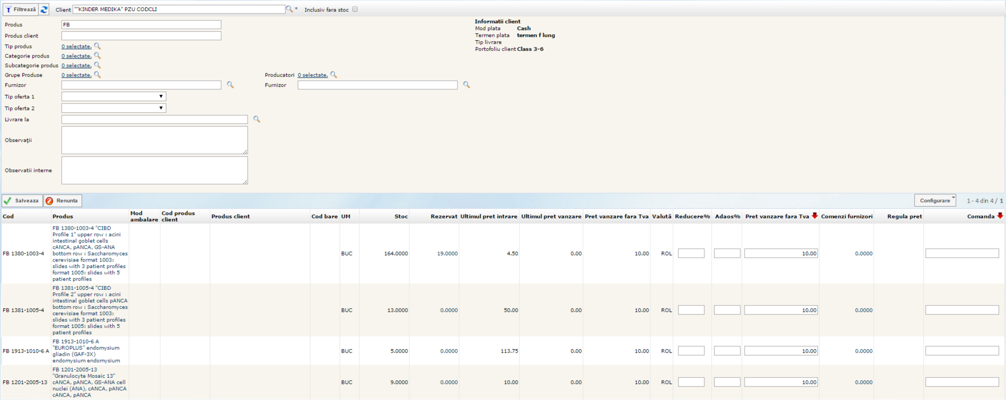This screenshot has height=400, width=1006.
Task: Click the Observații text area
Action: (154, 140)
